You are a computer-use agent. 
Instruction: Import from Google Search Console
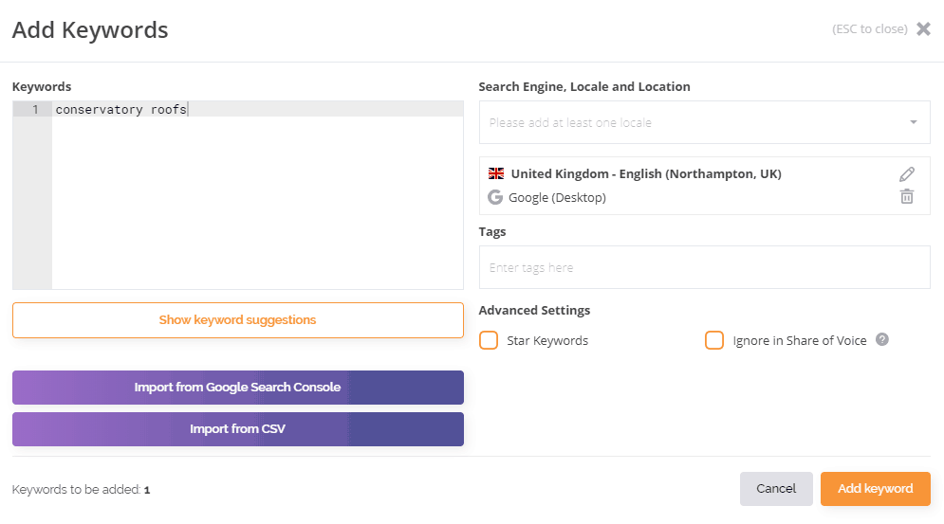(237, 388)
